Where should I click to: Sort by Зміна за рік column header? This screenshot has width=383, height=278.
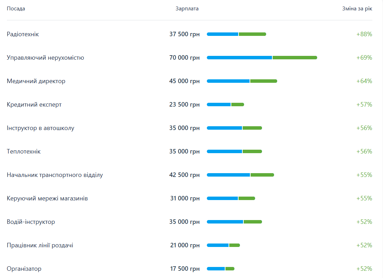coord(357,9)
